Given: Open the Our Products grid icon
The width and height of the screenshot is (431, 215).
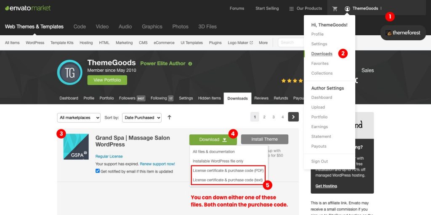Looking at the screenshot, I should click(291, 8).
